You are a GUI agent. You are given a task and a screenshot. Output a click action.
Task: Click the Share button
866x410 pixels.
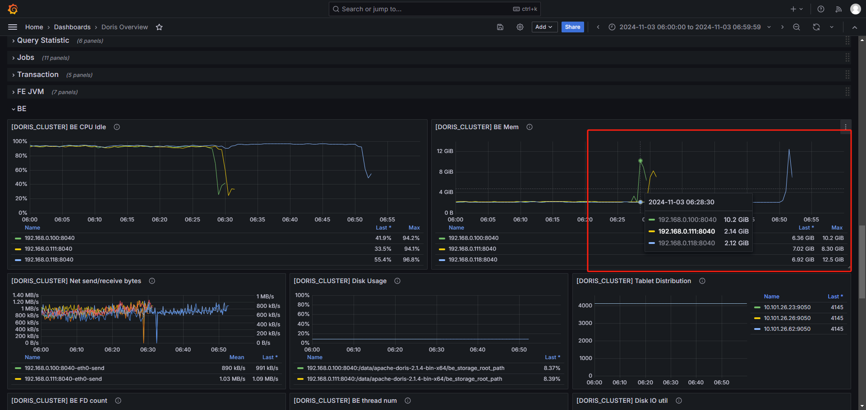point(573,27)
